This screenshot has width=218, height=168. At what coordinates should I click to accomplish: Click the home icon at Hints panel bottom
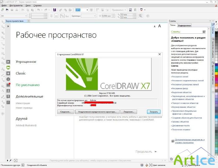coord(171,159)
